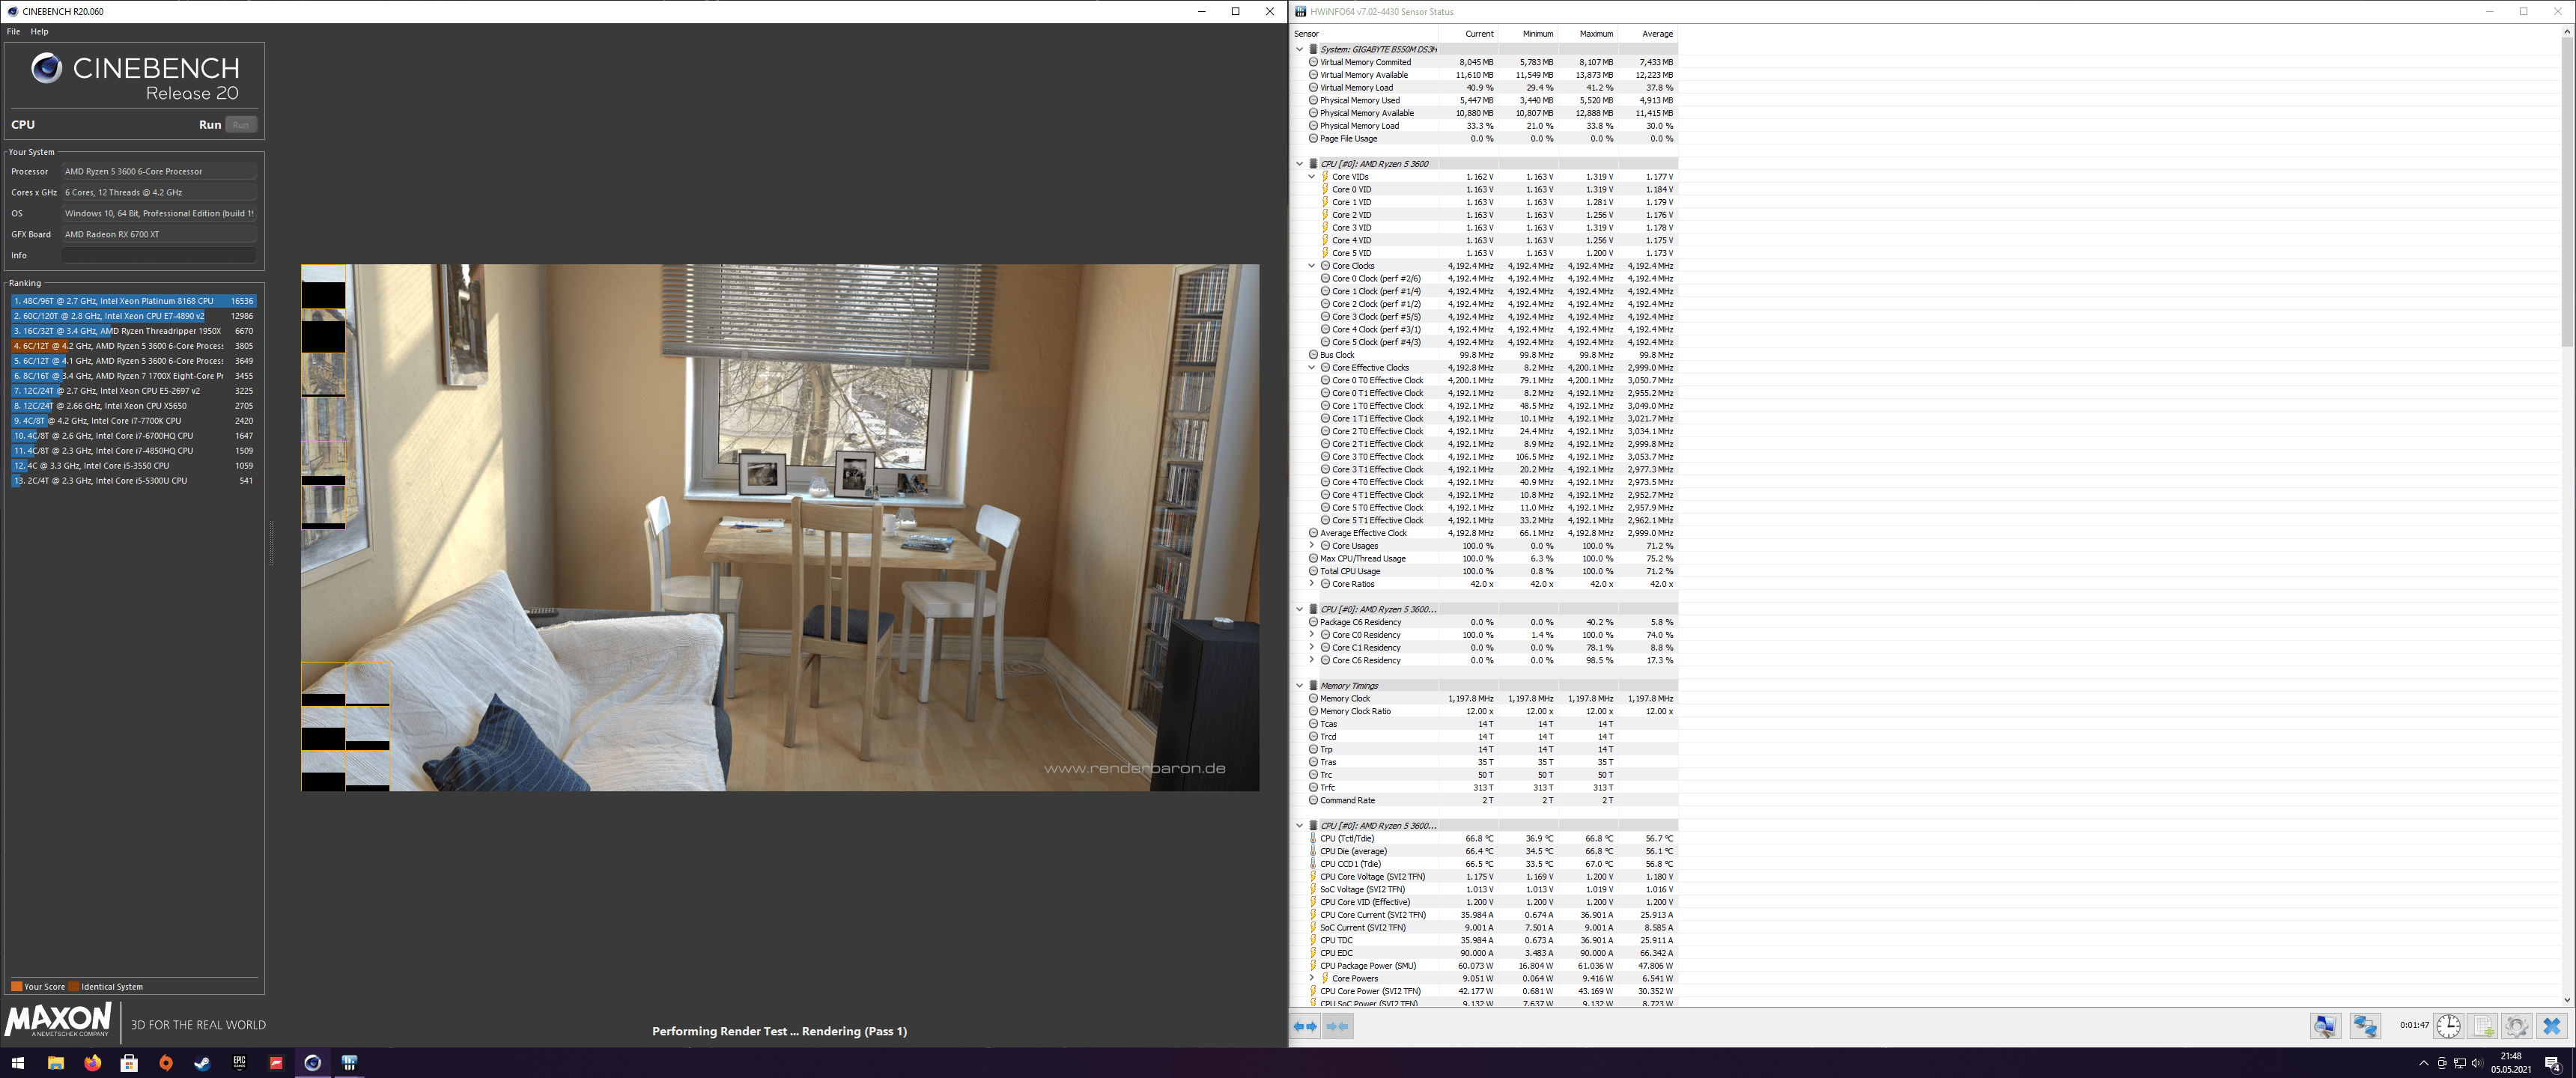This screenshot has height=1078, width=2576.
Task: Collapse the Core VIDs tree node
Action: [1312, 177]
